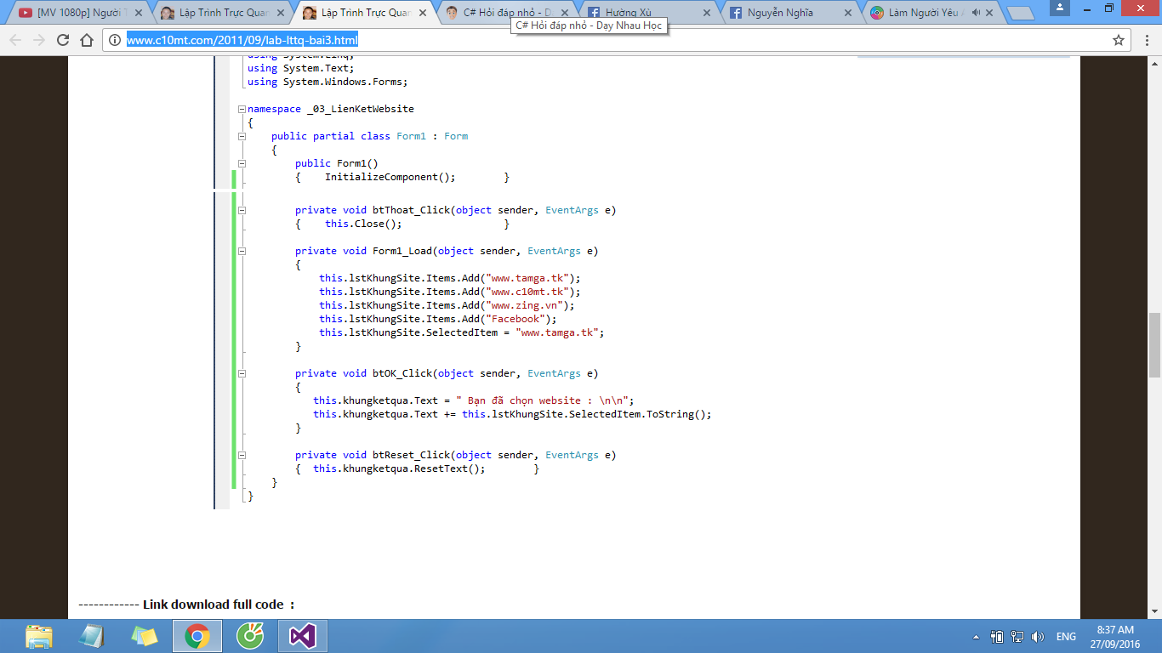
Task: Open Visual Studio from the taskbar
Action: click(x=303, y=636)
